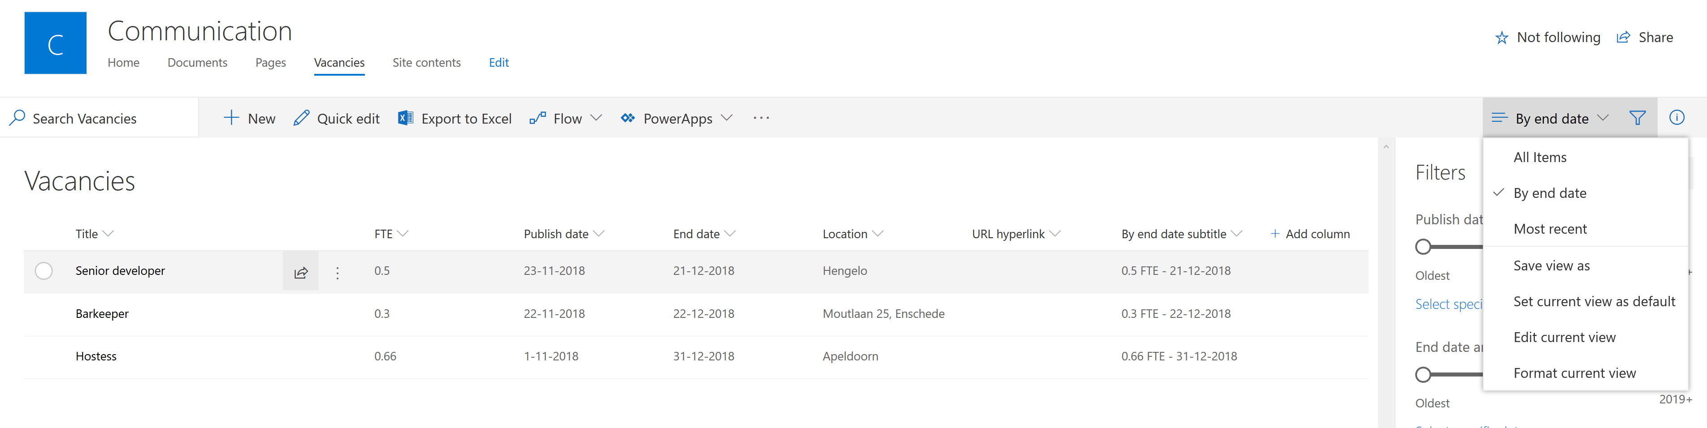Open the toolbar more options ellipsis
1707x428 pixels.
coord(762,118)
